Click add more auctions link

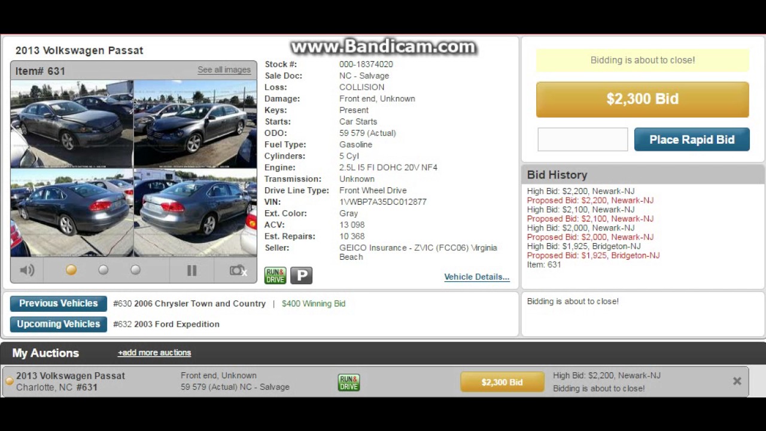pos(154,353)
